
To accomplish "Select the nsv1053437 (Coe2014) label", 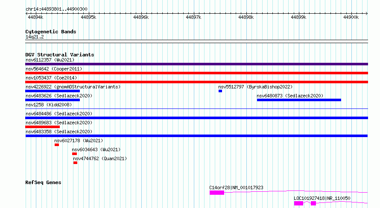I will [51, 78].
